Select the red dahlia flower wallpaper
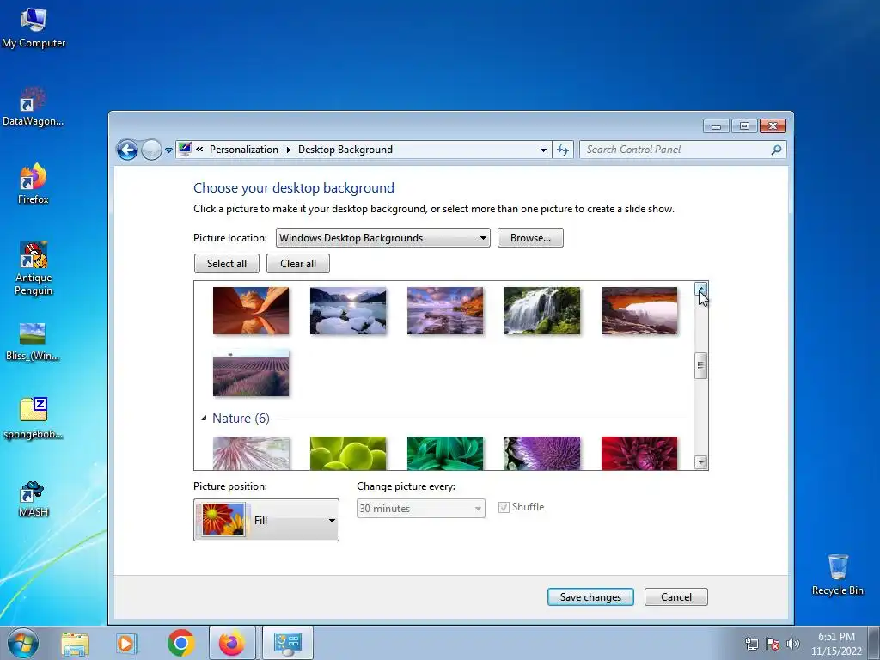Viewport: 880px width, 660px height. 639,453
